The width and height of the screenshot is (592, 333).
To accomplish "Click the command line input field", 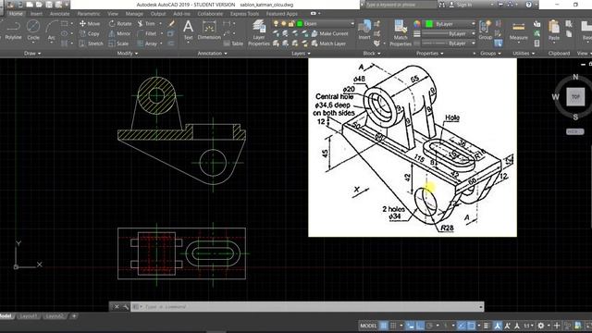I will [x=306, y=306].
